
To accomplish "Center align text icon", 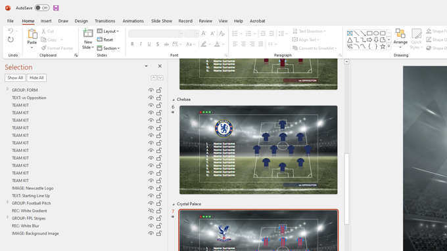I will tap(243, 44).
